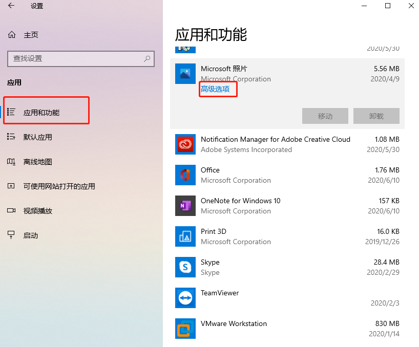Select the VMware Workstation icon
419x347 pixels.
pyautogui.click(x=185, y=328)
